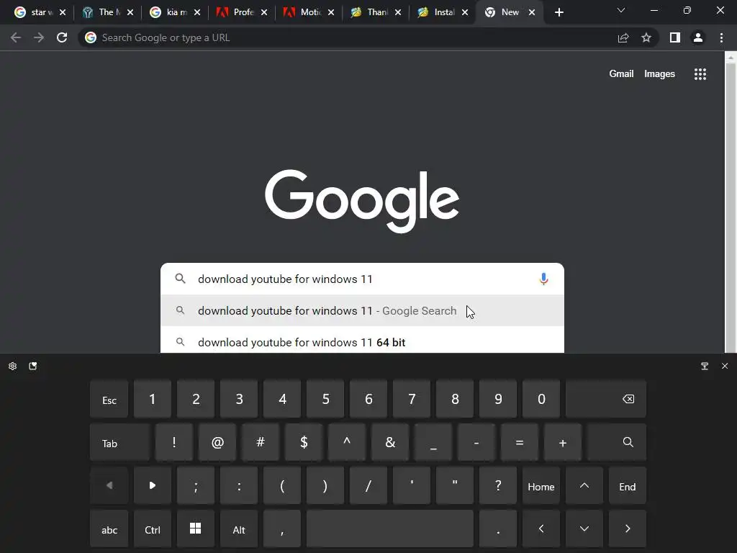Open the touch keyboard settings gear
The height and width of the screenshot is (553, 737).
(13, 366)
